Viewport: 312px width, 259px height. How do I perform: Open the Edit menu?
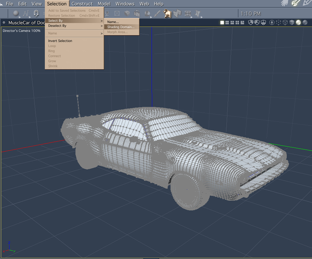22,4
